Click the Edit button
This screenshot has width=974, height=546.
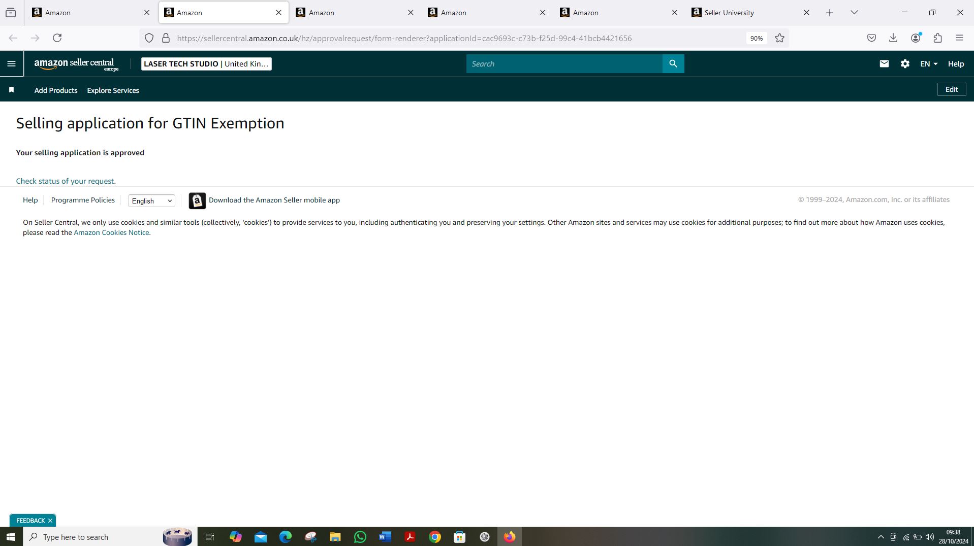click(x=951, y=89)
